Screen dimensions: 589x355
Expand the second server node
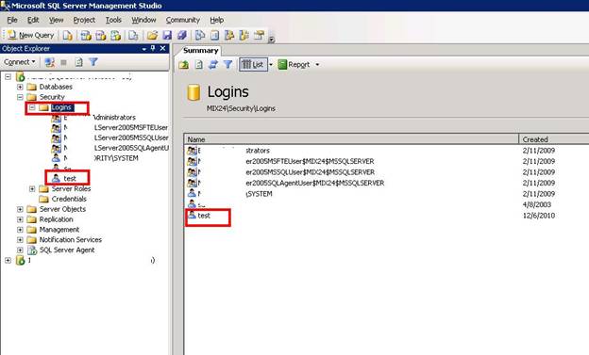(x=8, y=260)
